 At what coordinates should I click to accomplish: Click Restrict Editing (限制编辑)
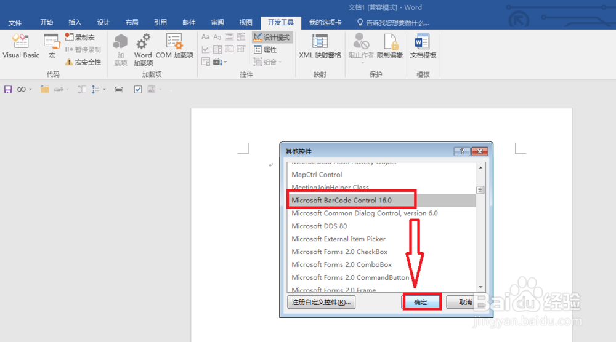390,46
